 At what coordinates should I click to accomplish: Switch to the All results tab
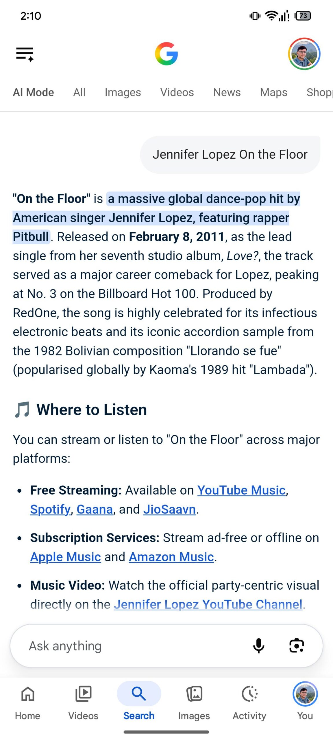(x=79, y=92)
